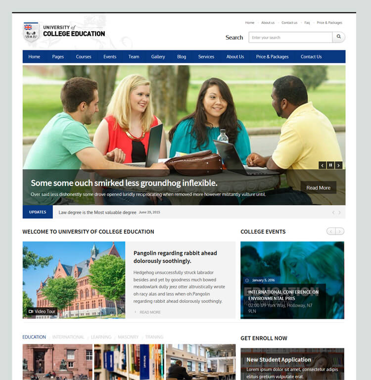Click campus building Video Tour thumbnail
This screenshot has height=380, width=371.
tap(74, 280)
